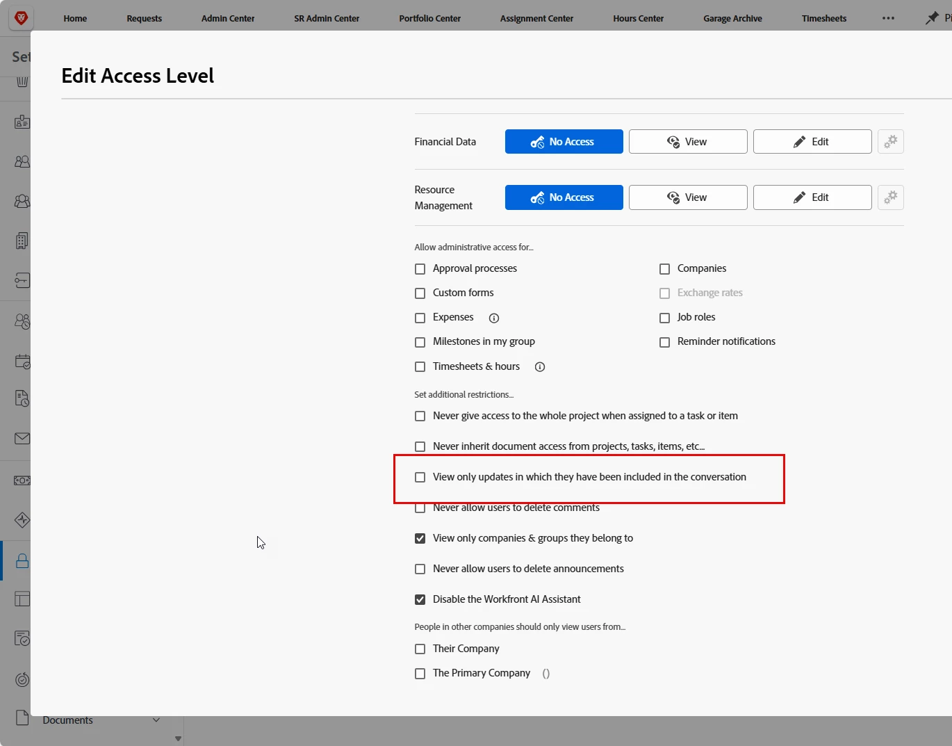
Task: Check View only updates included in conversation
Action: pyautogui.click(x=420, y=478)
